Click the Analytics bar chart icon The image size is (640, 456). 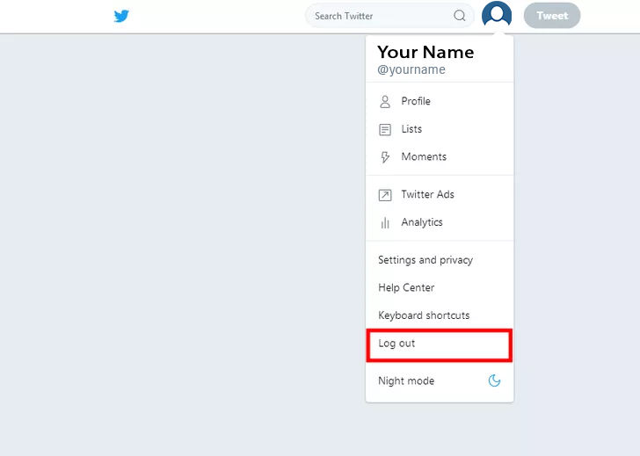click(385, 222)
